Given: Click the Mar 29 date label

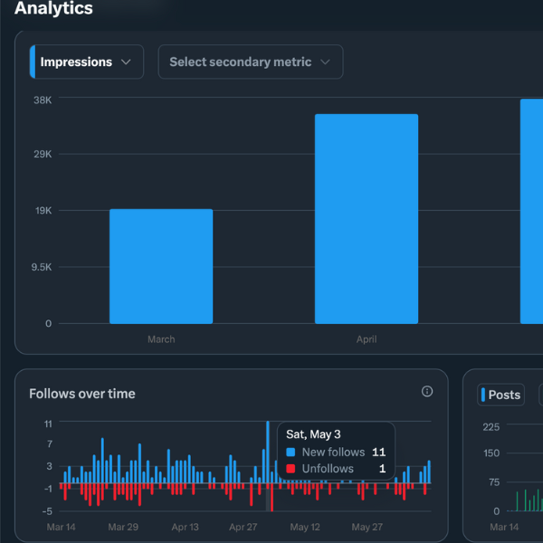Looking at the screenshot, I should (x=123, y=527).
